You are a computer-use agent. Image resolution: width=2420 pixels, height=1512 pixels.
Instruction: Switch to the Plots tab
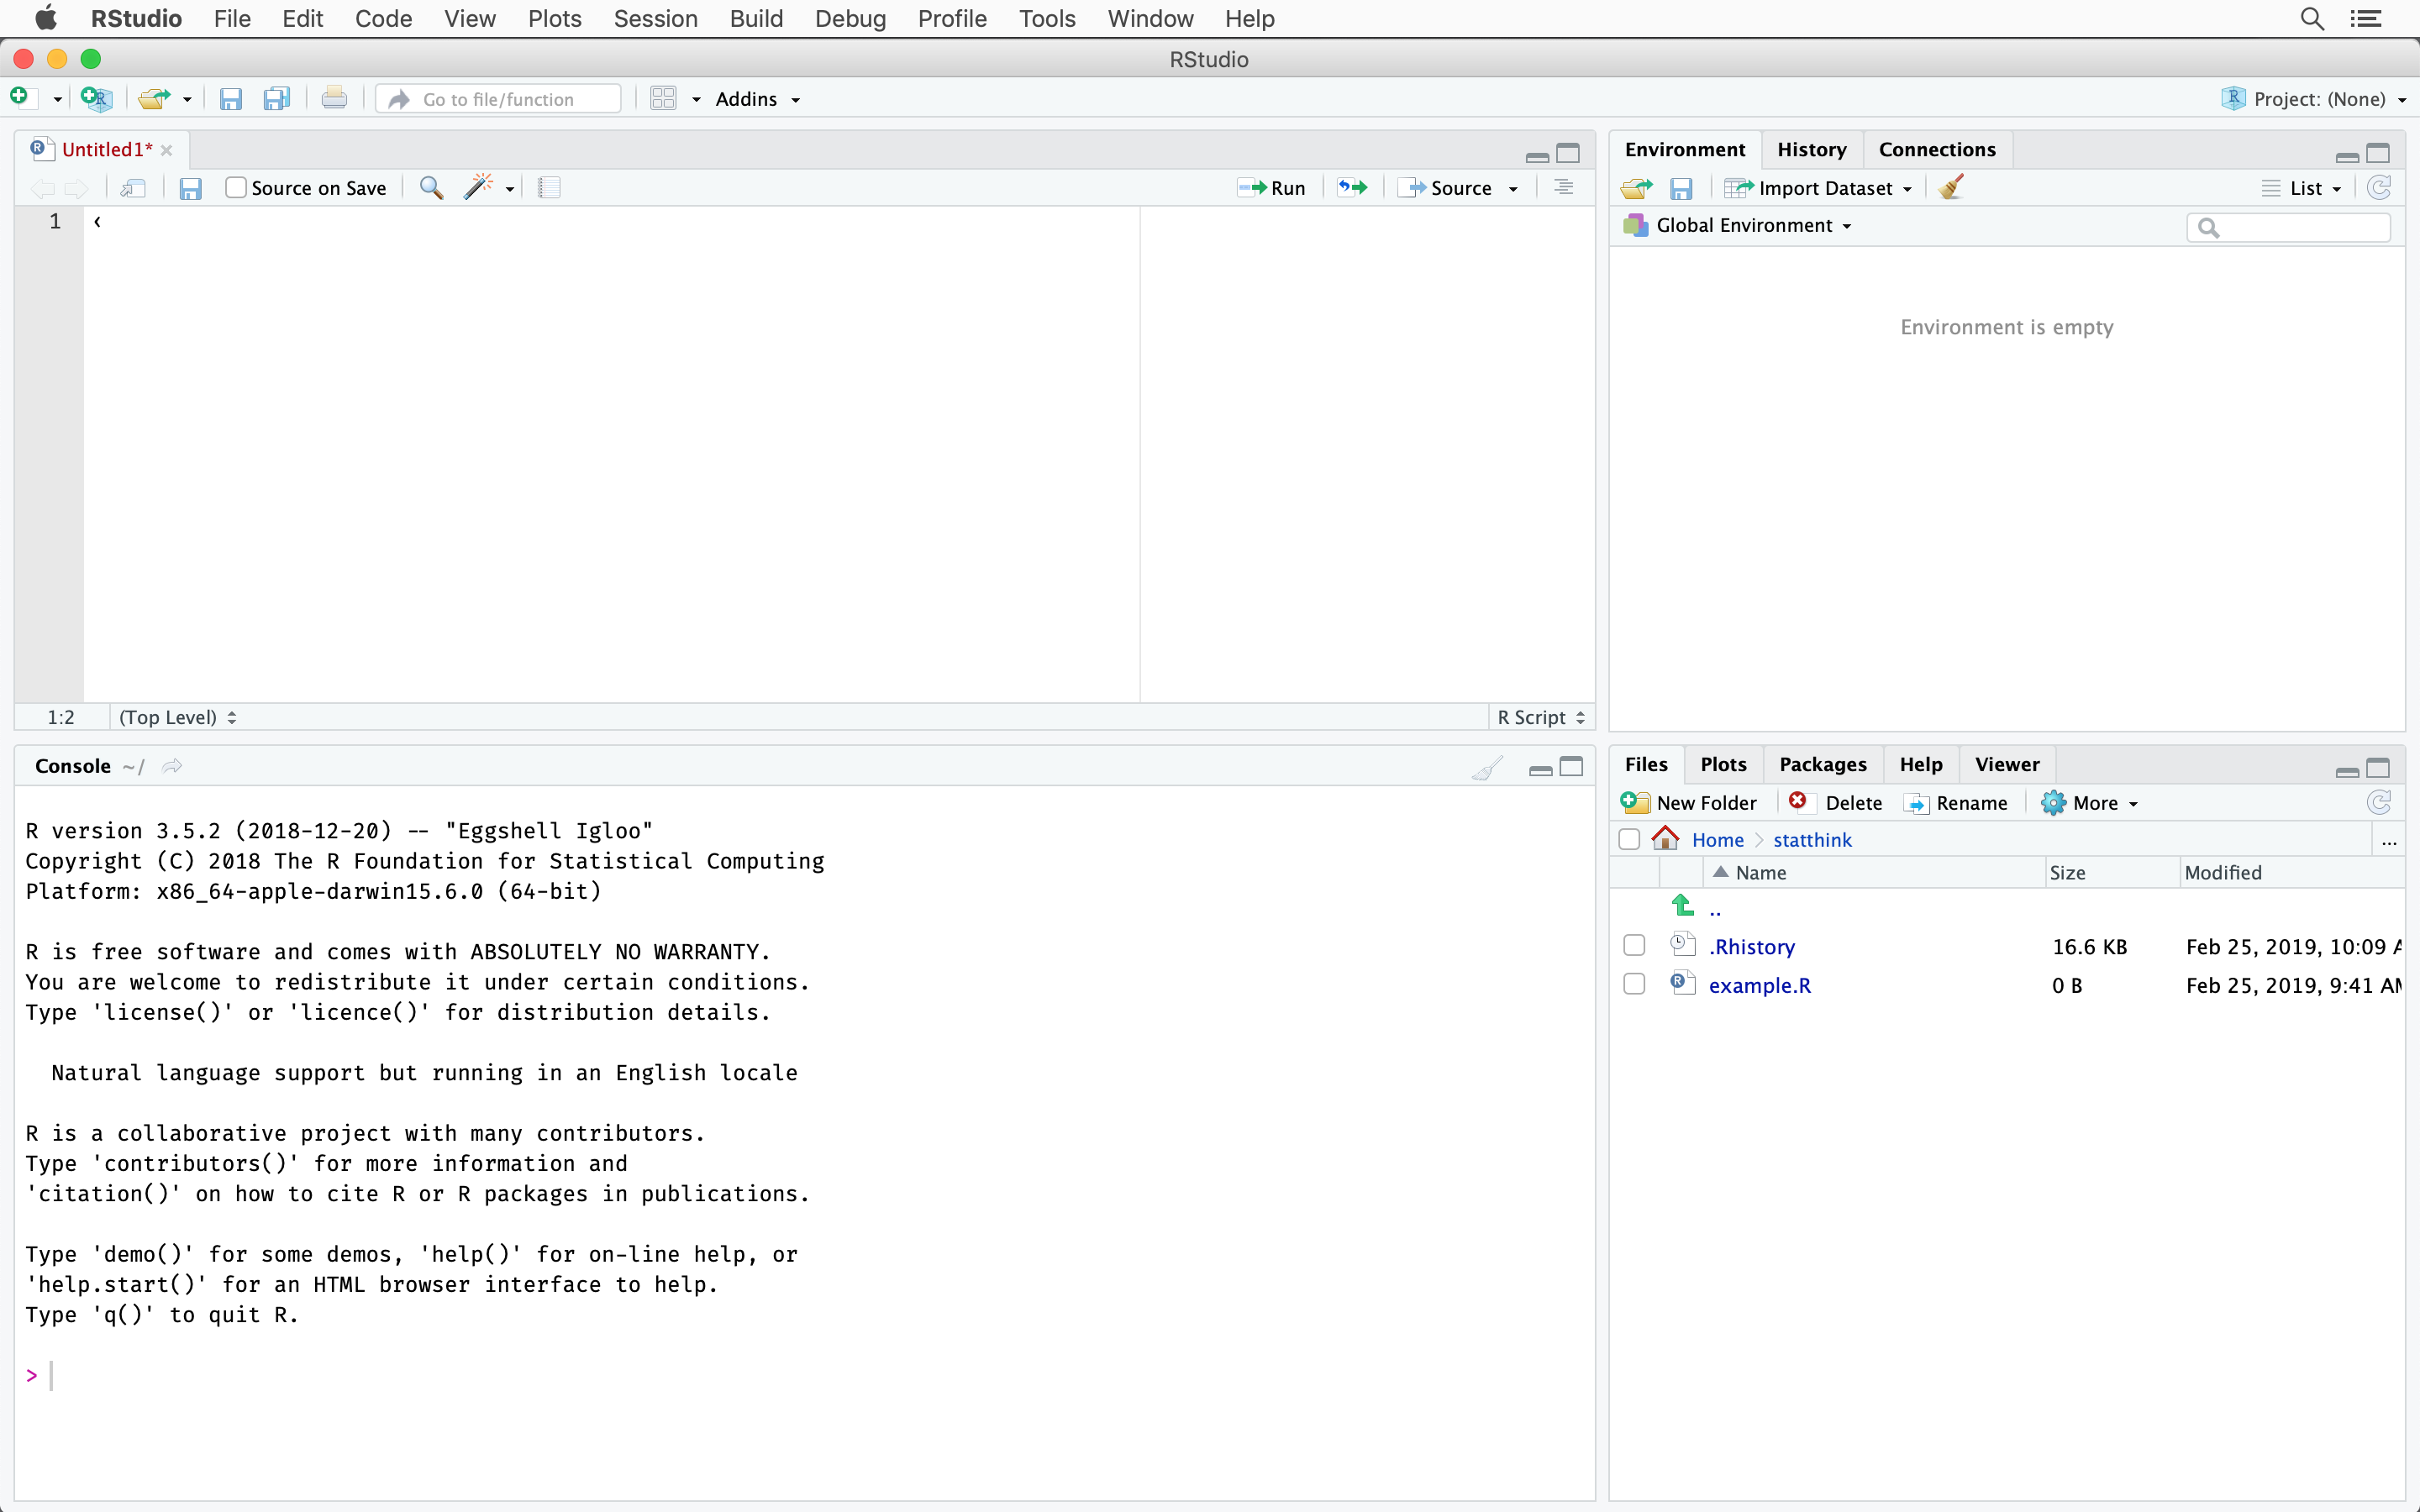tap(1723, 764)
